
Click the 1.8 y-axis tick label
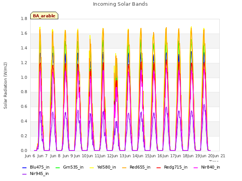(24, 18)
